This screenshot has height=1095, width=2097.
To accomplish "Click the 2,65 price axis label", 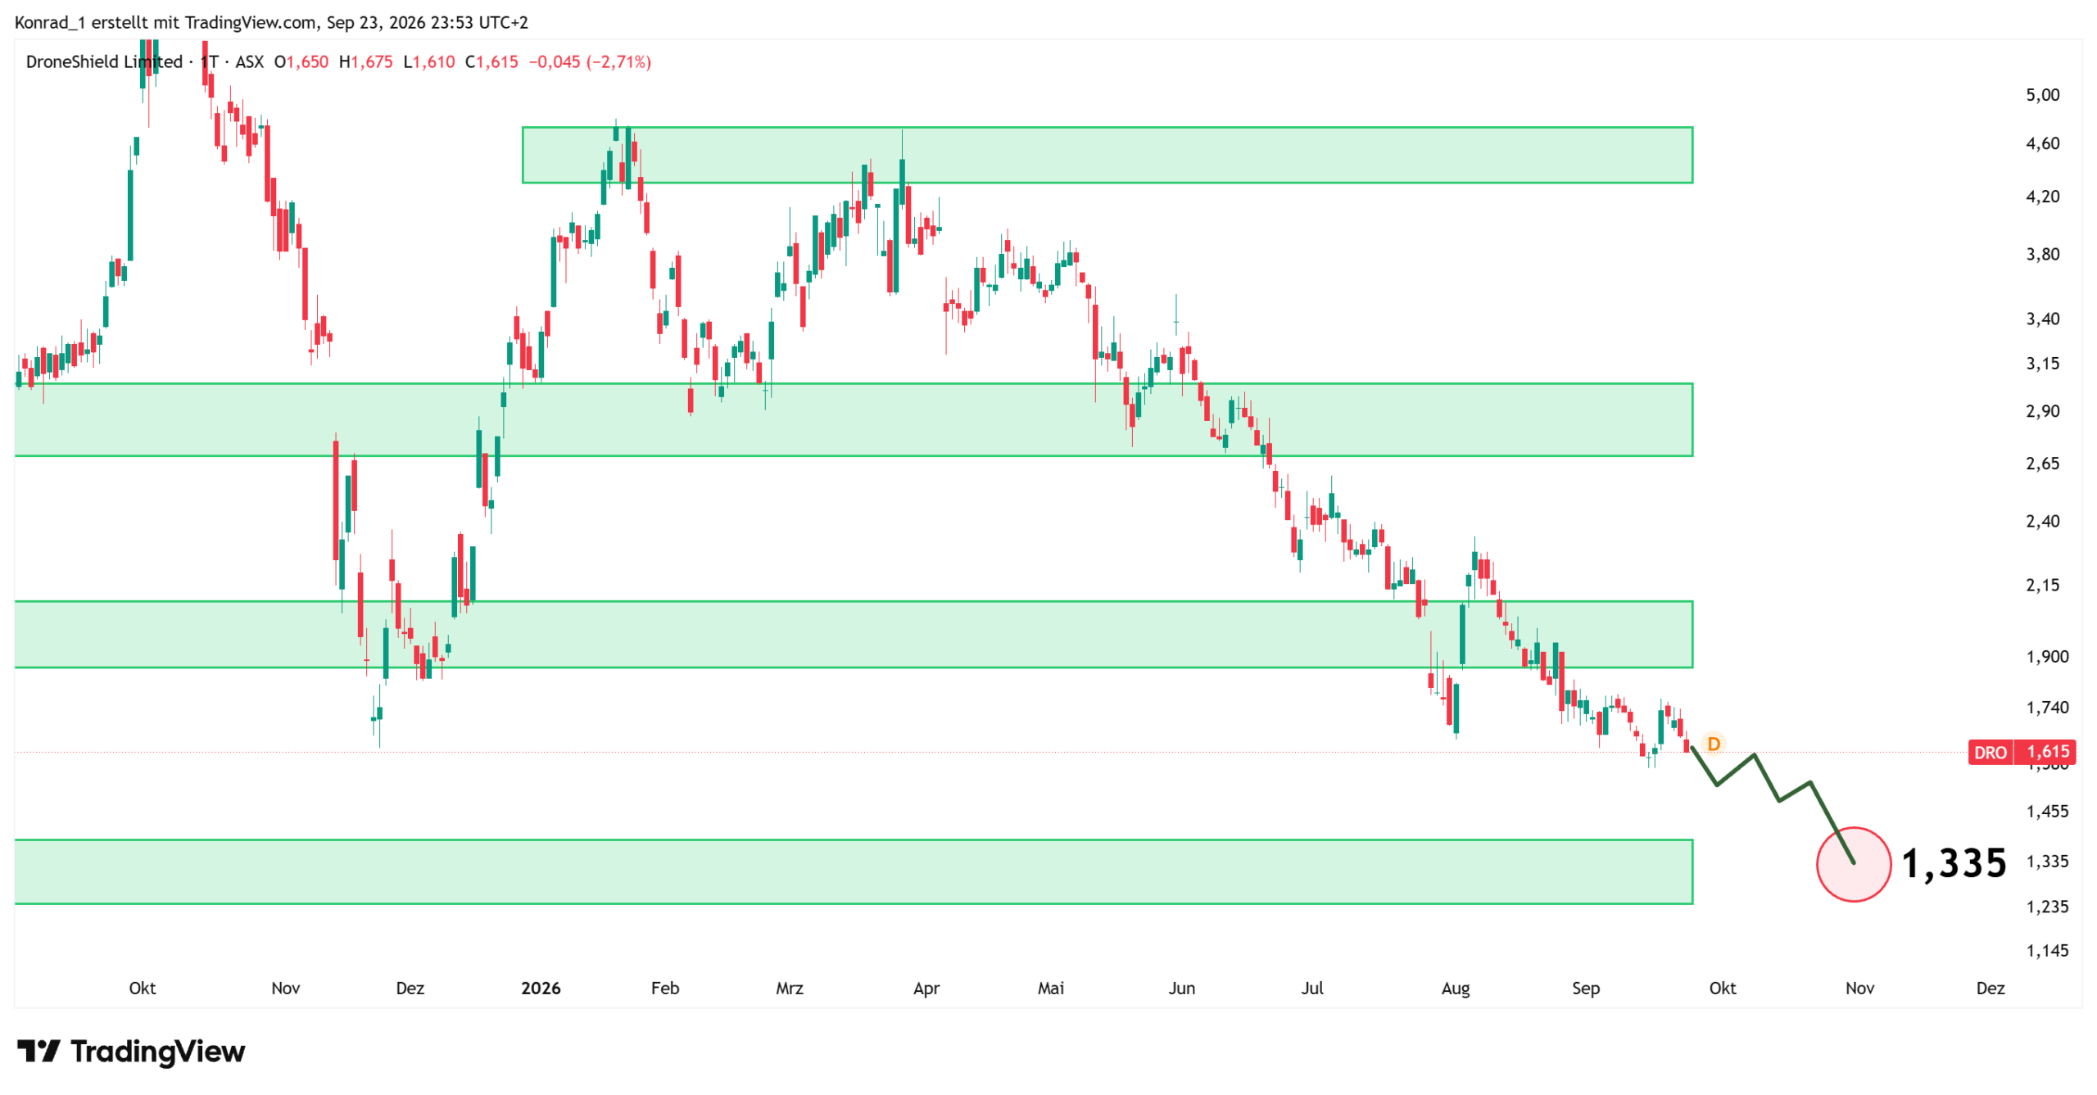I will tap(2042, 464).
